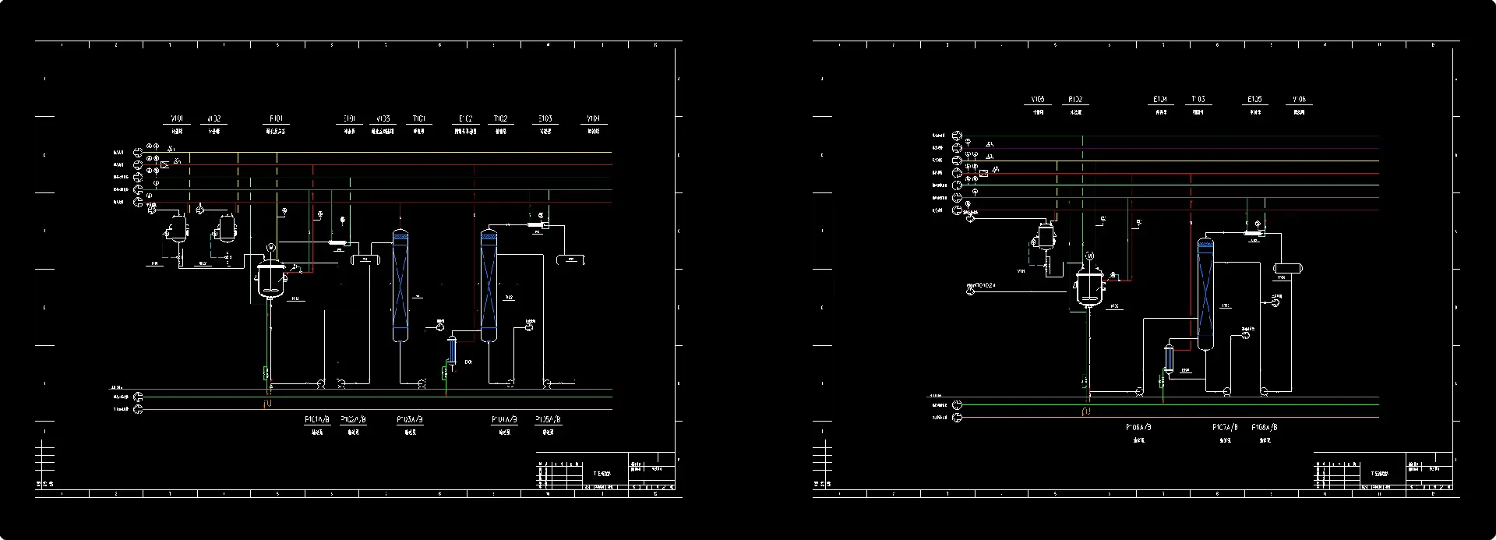Pick the stirred reactor vessel on right sheet
The image size is (1496, 540).
tap(1089, 287)
